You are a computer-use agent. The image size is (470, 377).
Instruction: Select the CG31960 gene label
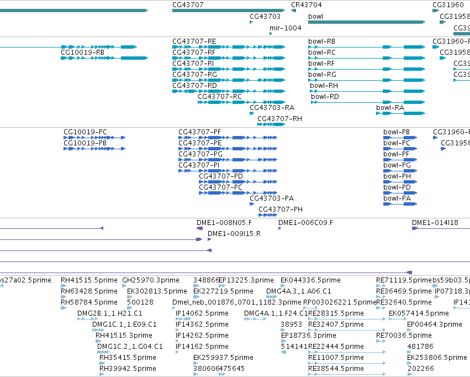pyautogui.click(x=448, y=5)
